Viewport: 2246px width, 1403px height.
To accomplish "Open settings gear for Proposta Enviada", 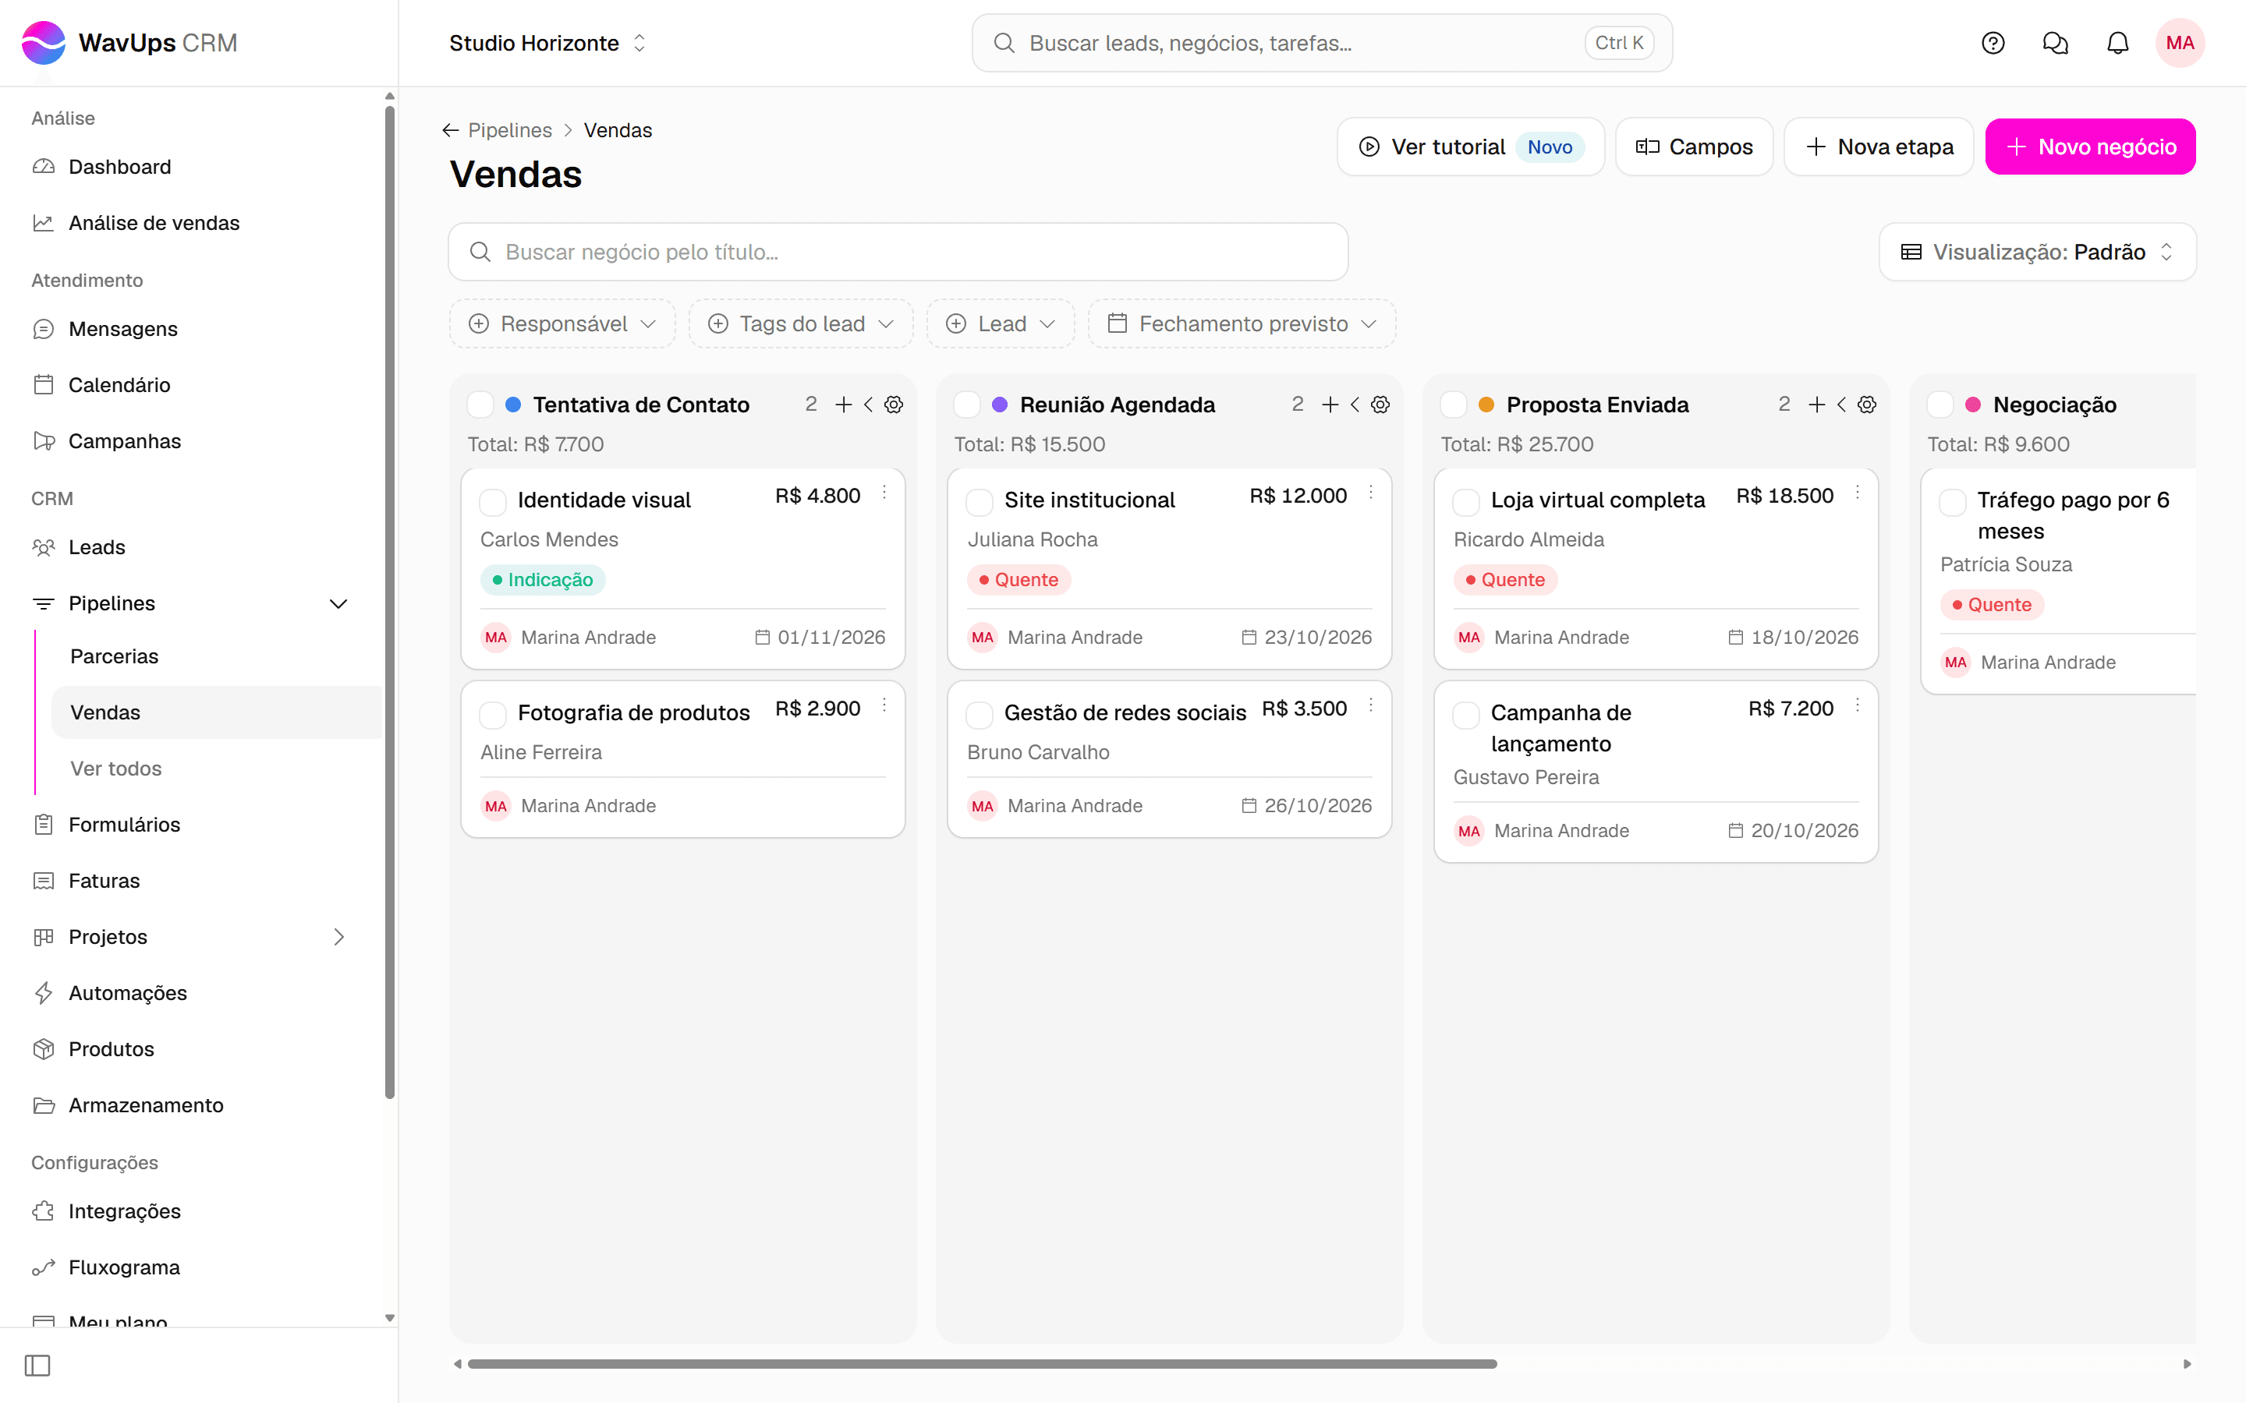I will click(x=1867, y=405).
